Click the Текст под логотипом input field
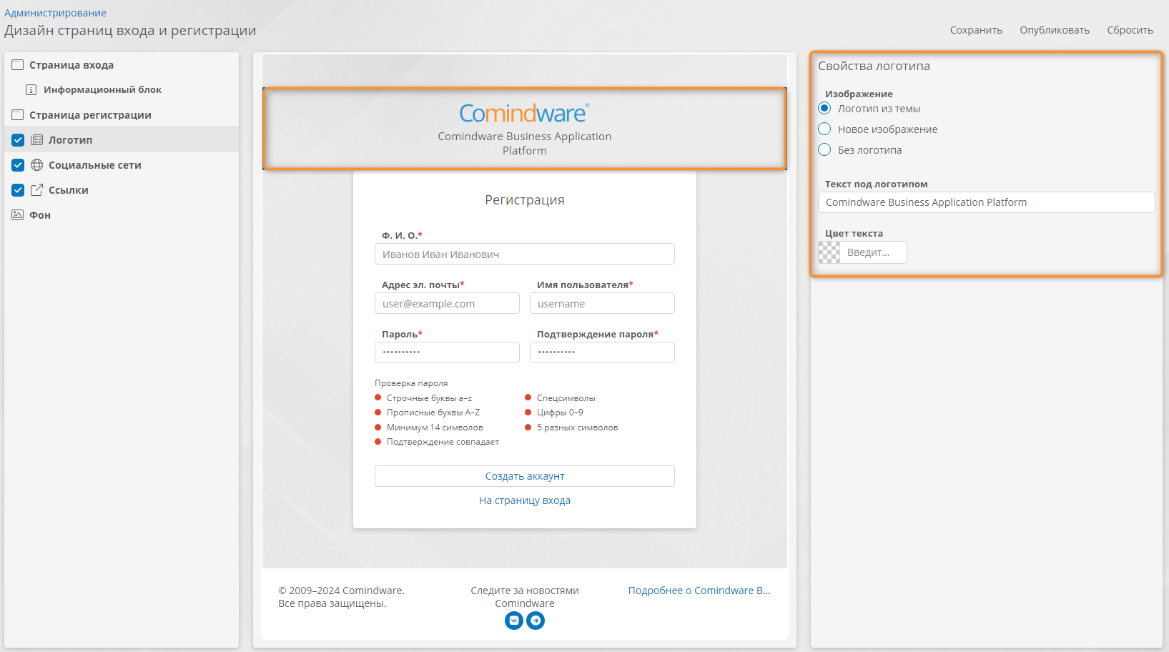Screen dimensions: 1169x652 click(987, 202)
